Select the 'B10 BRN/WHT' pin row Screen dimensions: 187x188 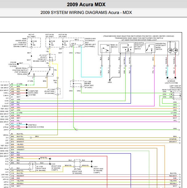(x=18, y=142)
